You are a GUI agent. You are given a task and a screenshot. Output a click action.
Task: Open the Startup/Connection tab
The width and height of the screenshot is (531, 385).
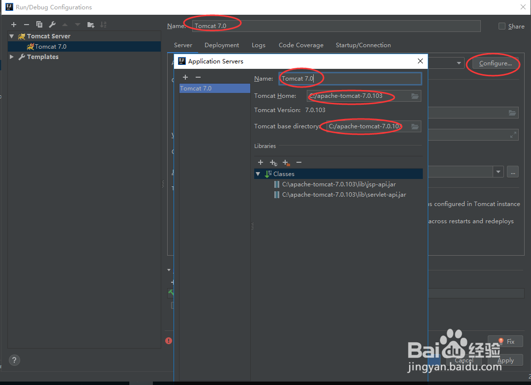tap(363, 45)
